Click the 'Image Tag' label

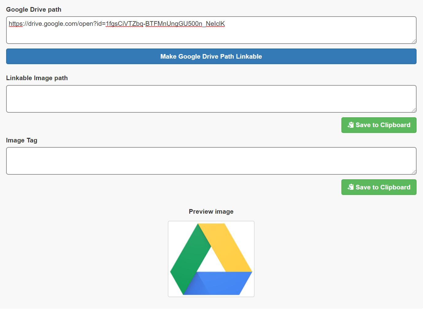[22, 140]
